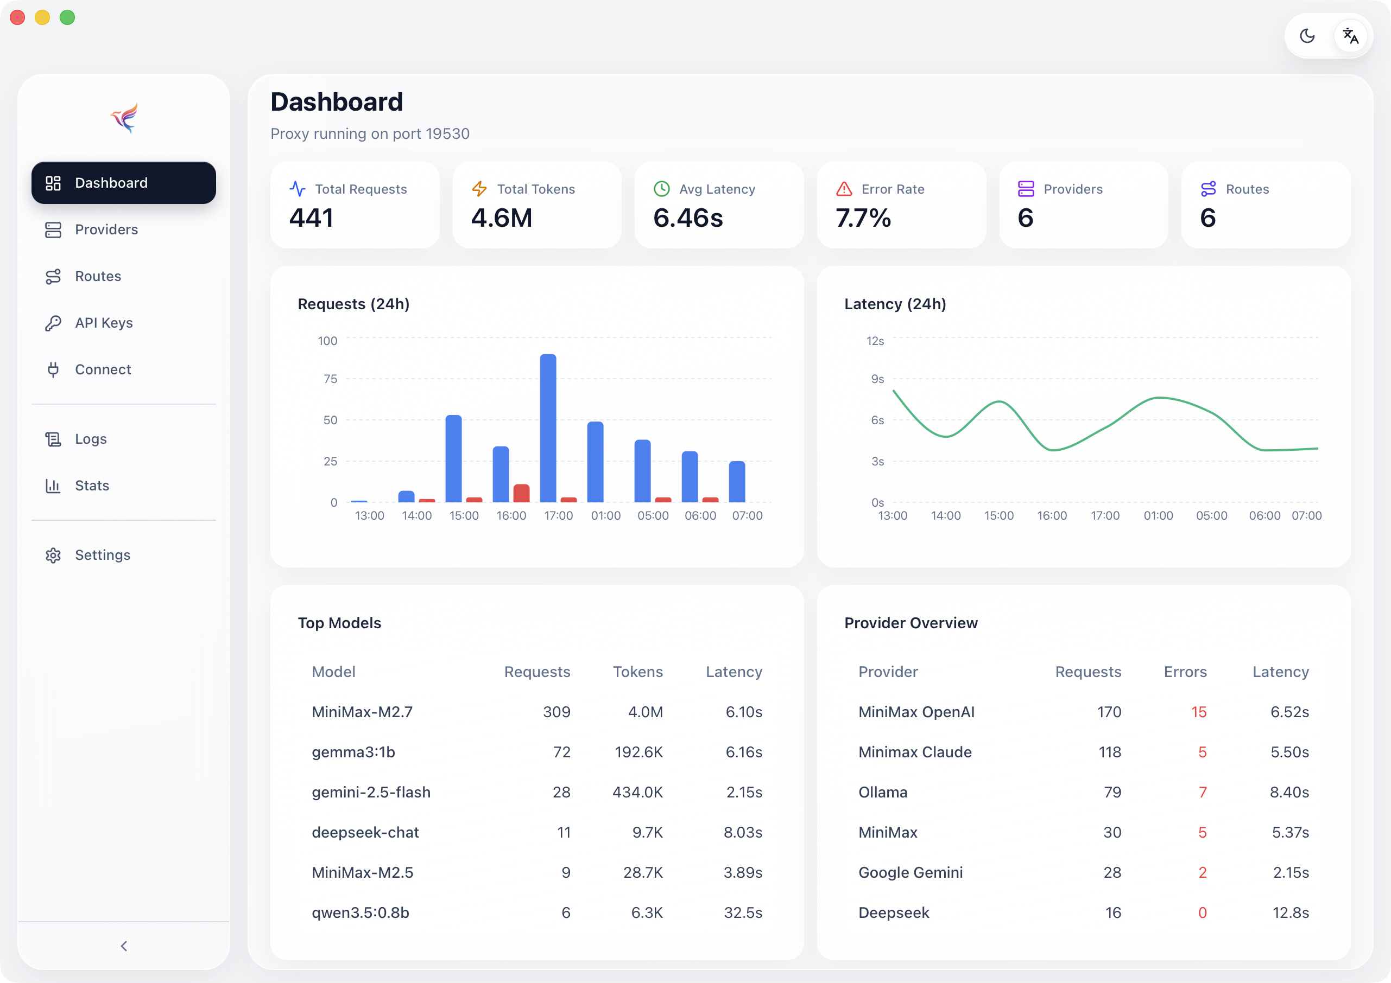The height and width of the screenshot is (983, 1391).
Task: Click the tallest blue bar at 17:00
Action: click(x=548, y=428)
